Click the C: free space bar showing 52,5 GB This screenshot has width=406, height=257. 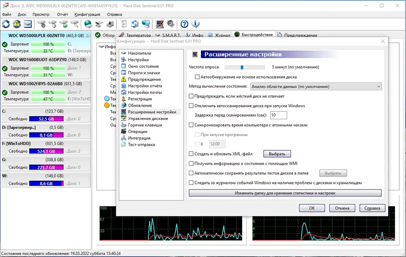[x=46, y=119]
